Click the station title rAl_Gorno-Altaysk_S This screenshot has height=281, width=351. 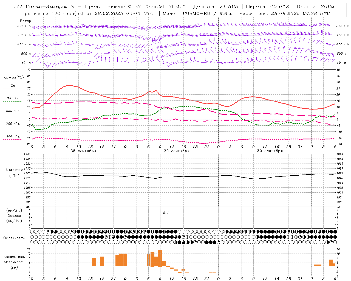tap(44, 7)
